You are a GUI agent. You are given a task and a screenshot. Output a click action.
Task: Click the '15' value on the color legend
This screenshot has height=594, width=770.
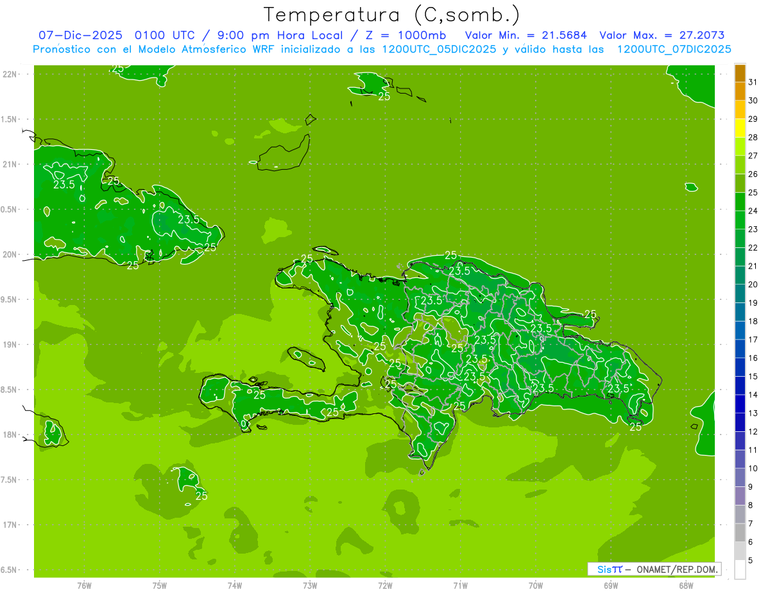click(753, 376)
